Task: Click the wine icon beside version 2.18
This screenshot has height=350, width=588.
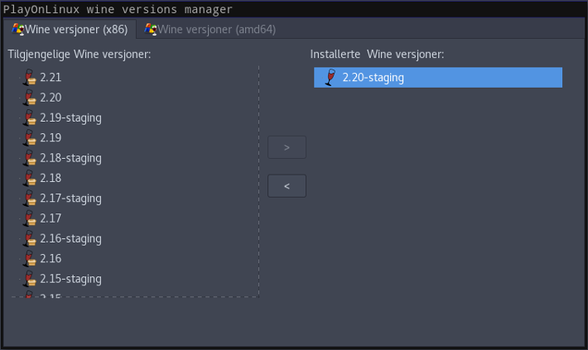Action: click(x=30, y=178)
